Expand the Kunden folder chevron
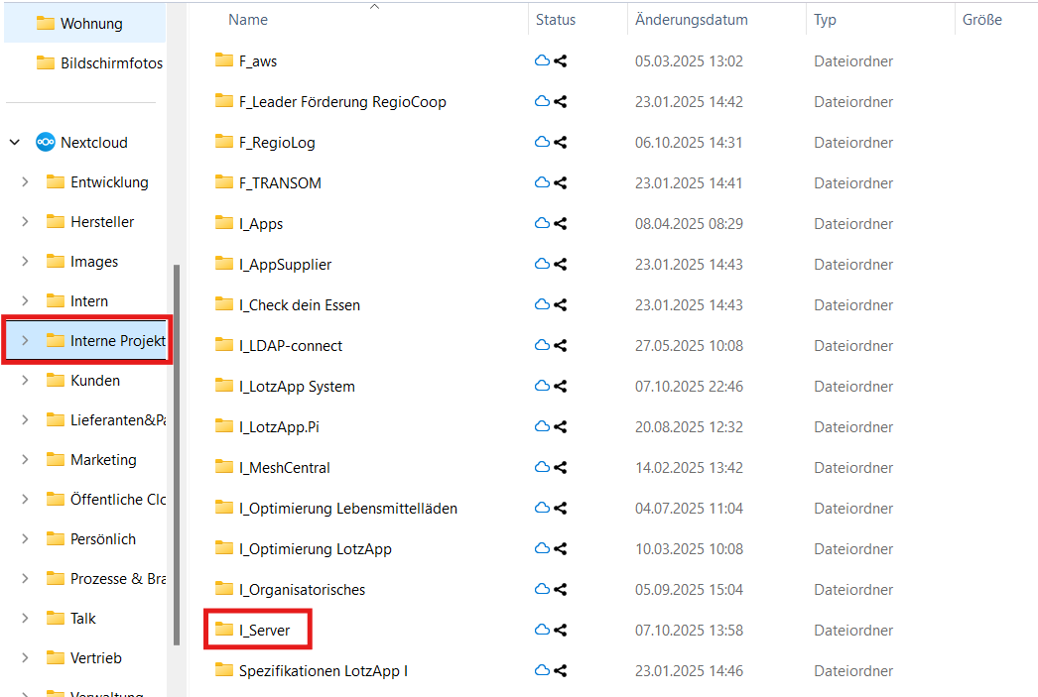1038x697 pixels. coord(26,381)
